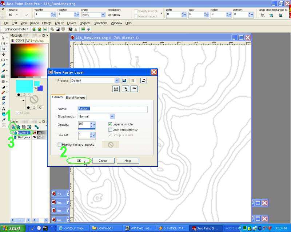Click the New Raster Layer icon in Layer palette
The image size is (291, 232).
pos(13,127)
